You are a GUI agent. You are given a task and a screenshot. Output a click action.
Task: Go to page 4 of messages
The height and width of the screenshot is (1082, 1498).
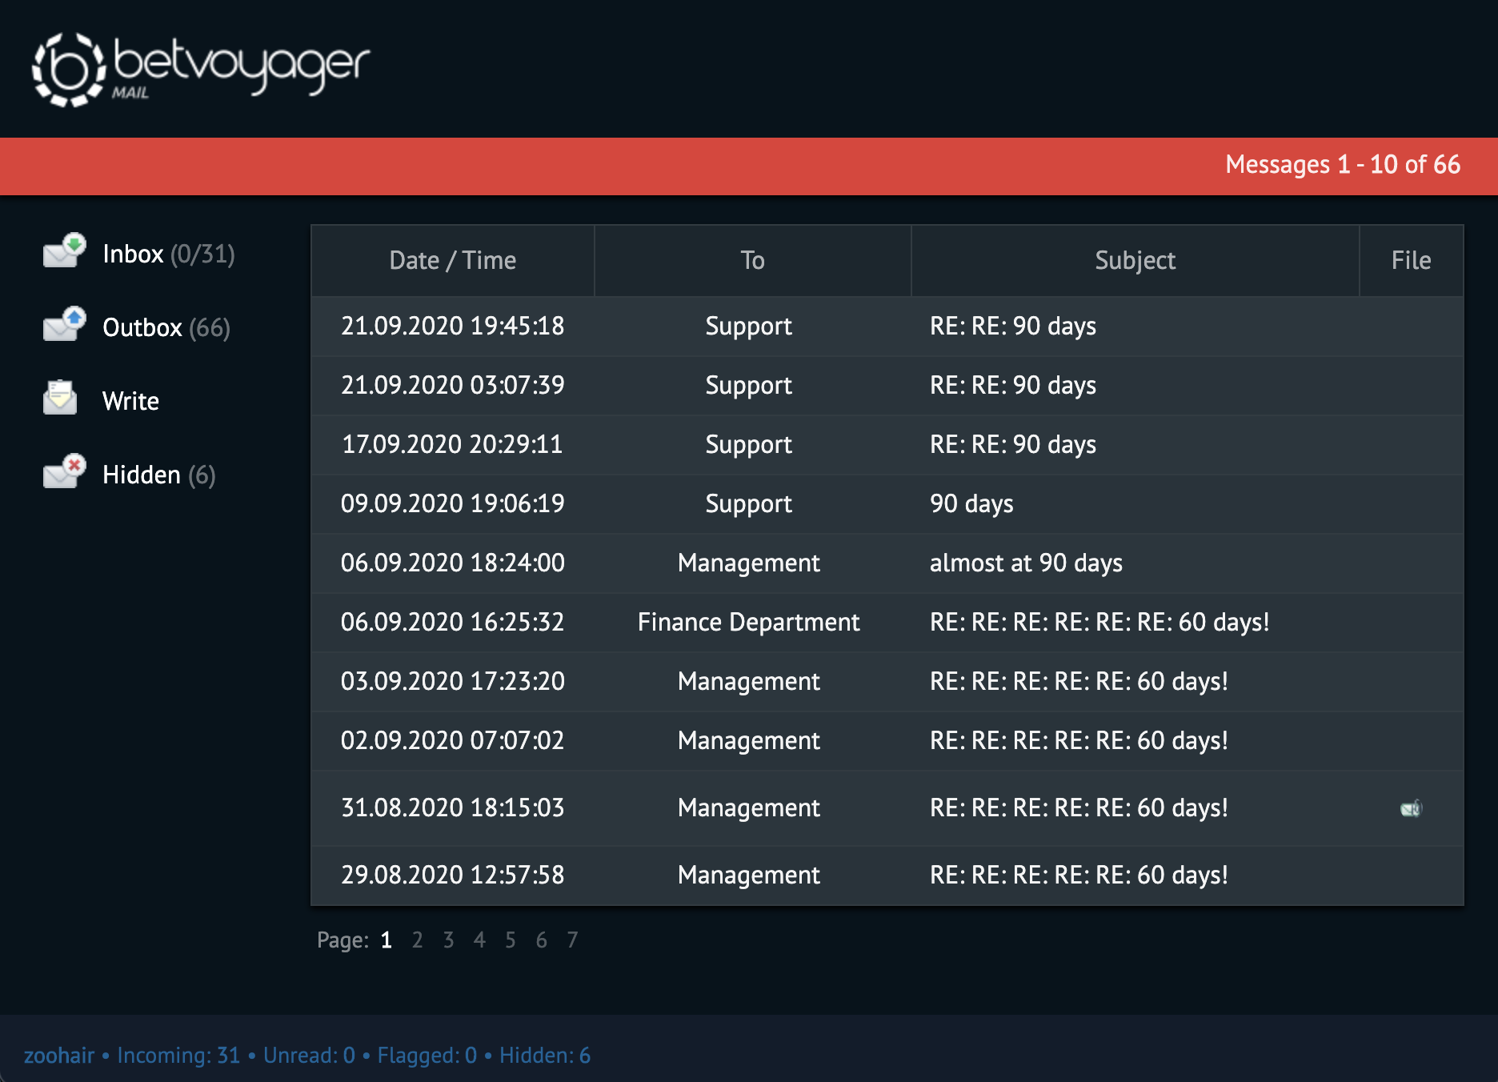coord(479,940)
